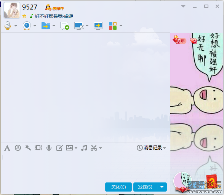Click the yellow star level icon
The width and height of the screenshot is (224, 195).
click(24, 16)
